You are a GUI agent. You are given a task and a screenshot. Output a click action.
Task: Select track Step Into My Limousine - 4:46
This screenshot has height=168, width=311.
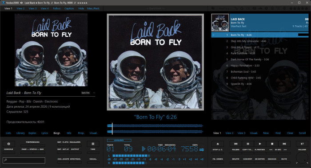click(x=260, y=41)
